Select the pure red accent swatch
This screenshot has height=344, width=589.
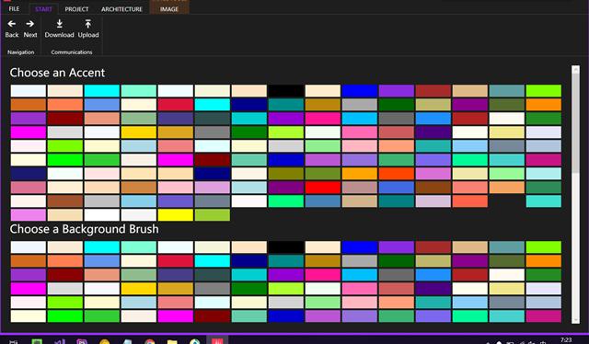[323, 188]
